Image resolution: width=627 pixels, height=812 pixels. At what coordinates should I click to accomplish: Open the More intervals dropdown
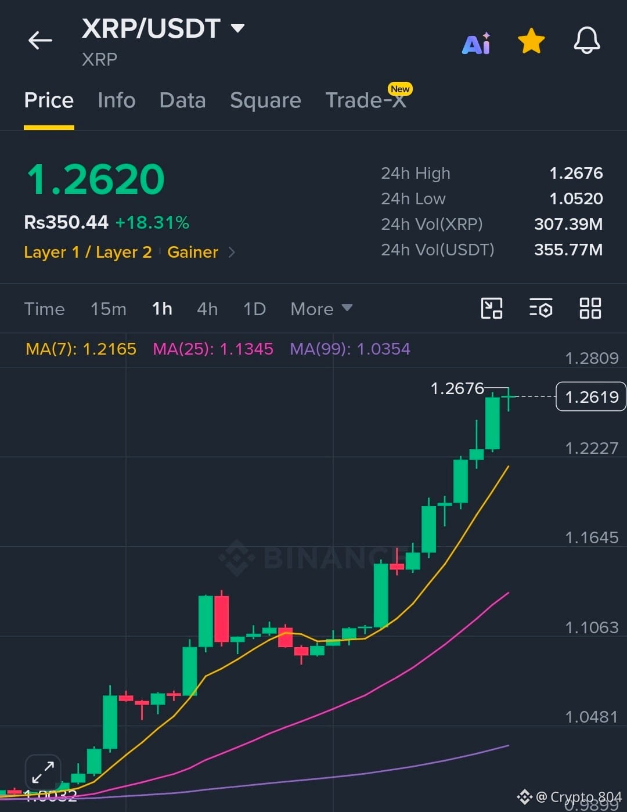[321, 309]
